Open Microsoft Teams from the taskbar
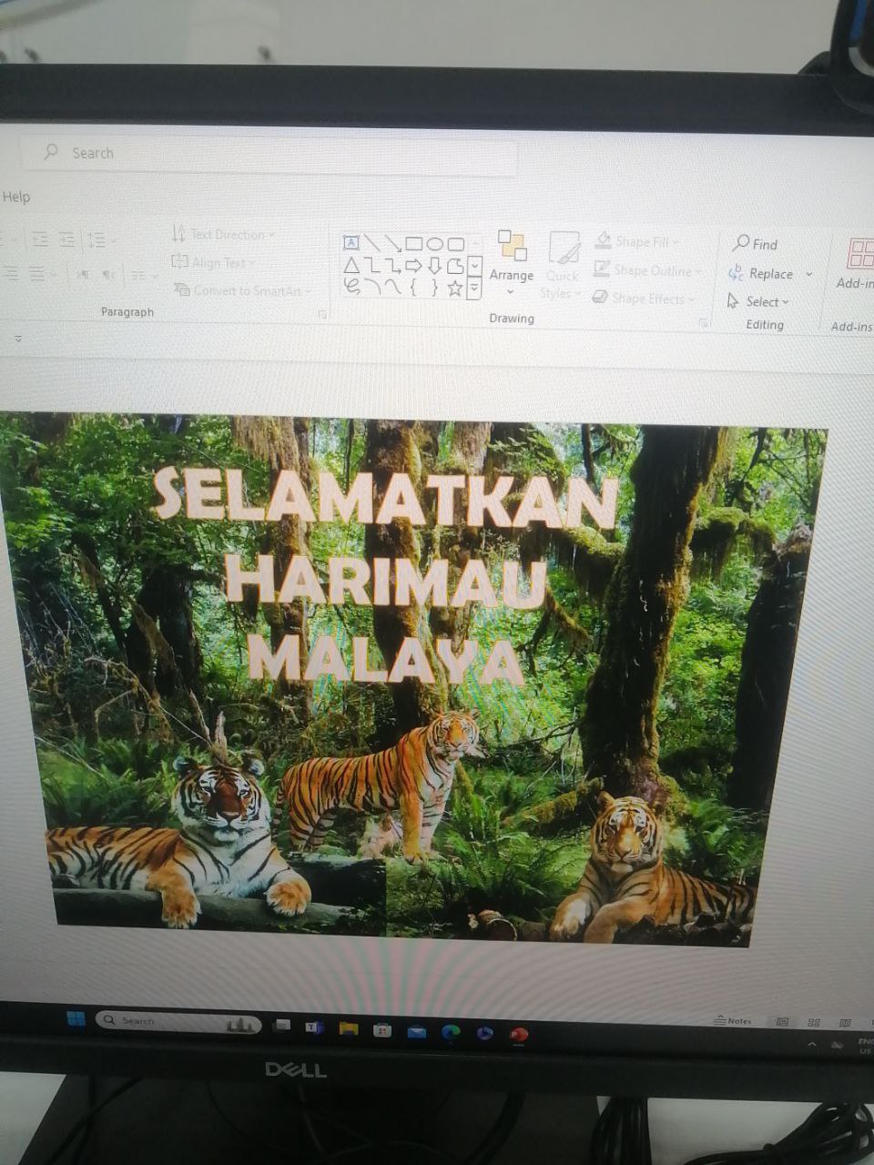The height and width of the screenshot is (1165, 874). (314, 1028)
